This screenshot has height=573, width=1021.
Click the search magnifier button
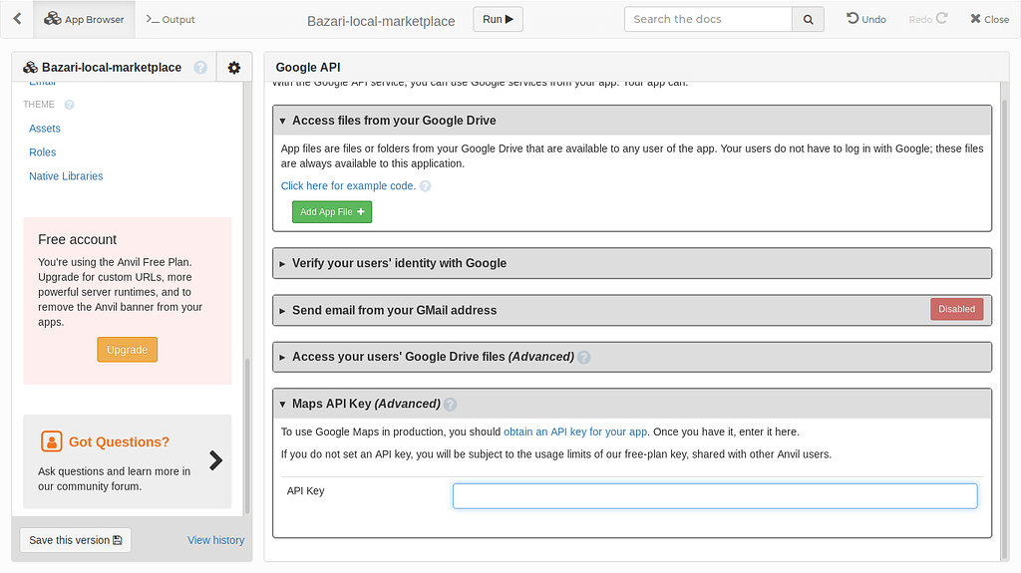[808, 19]
